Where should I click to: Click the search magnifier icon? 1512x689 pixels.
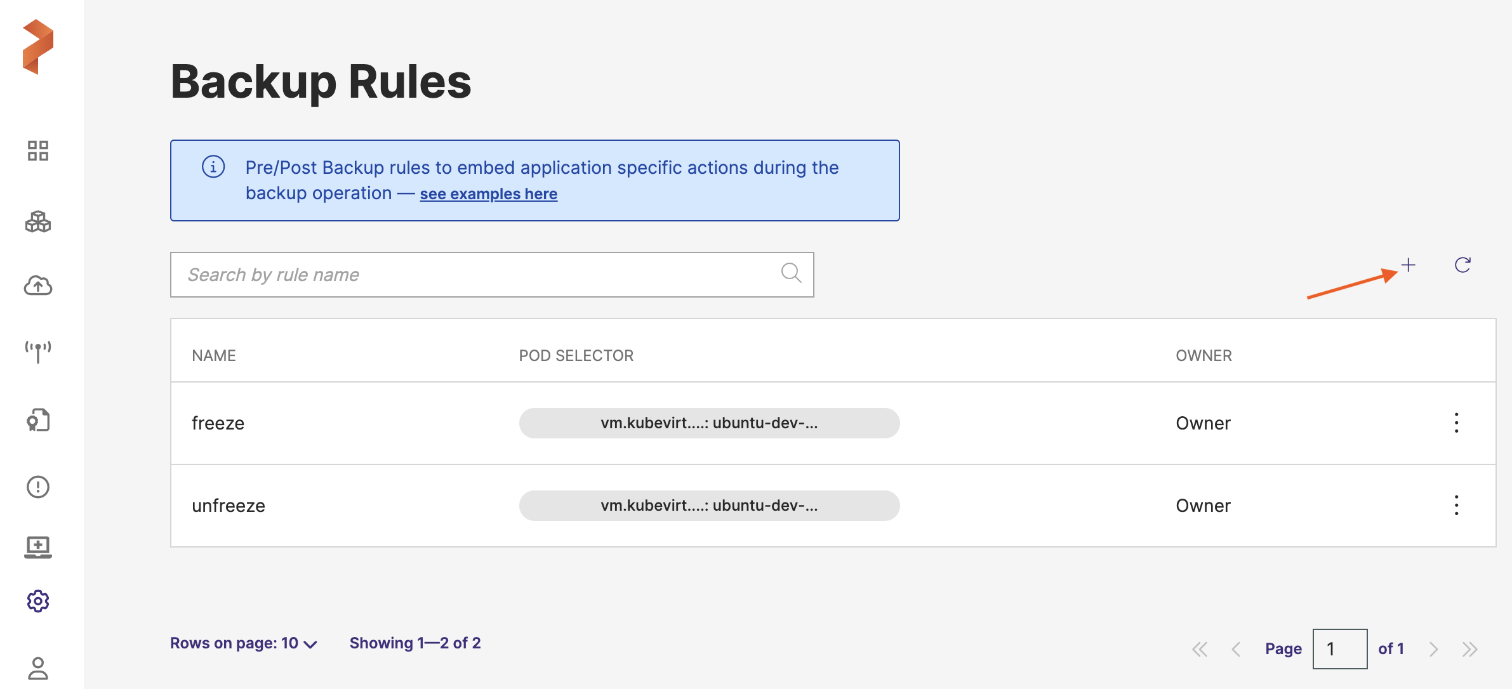(x=791, y=273)
